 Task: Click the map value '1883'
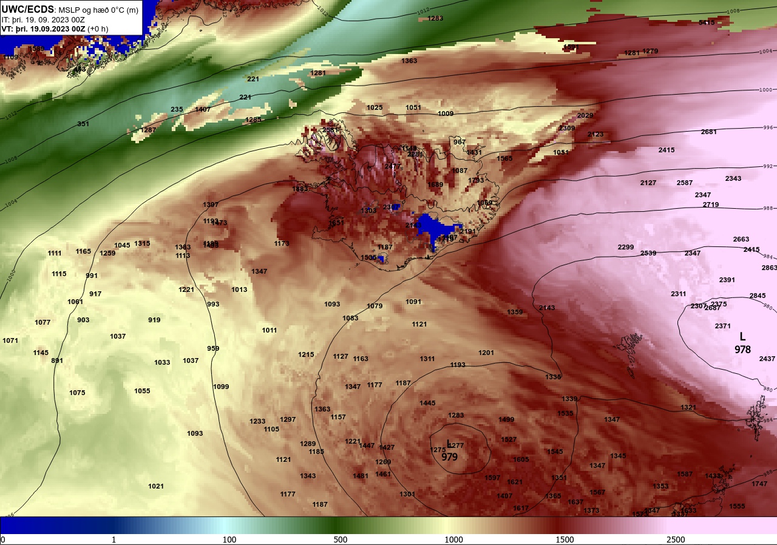pos(300,189)
